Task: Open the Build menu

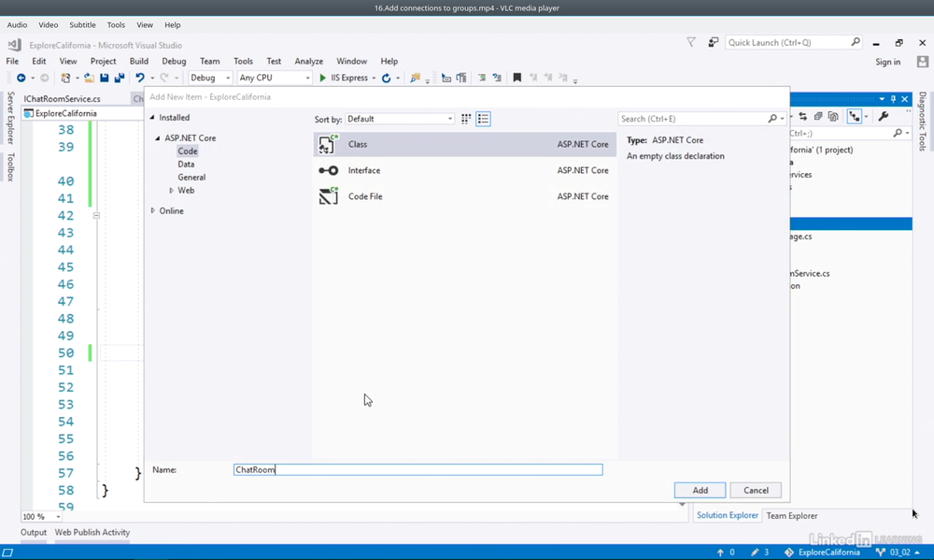Action: point(139,61)
